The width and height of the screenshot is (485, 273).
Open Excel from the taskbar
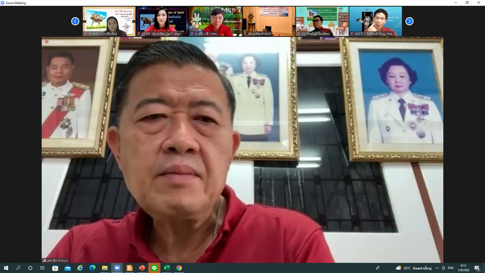pyautogui.click(x=166, y=268)
